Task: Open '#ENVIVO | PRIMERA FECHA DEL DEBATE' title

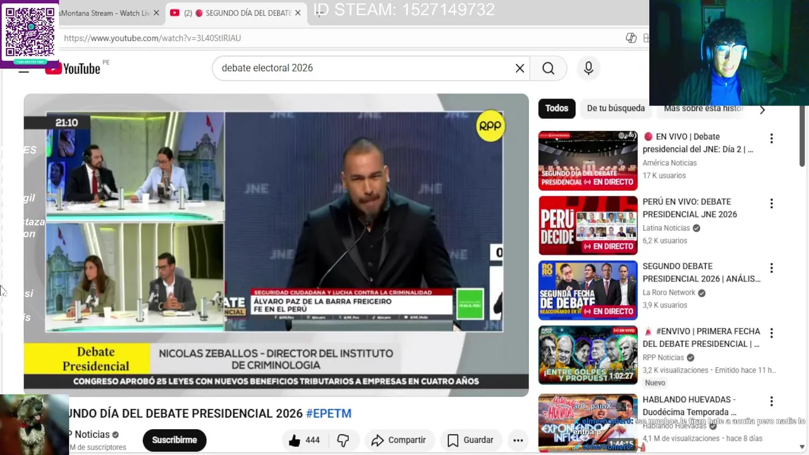Action: tap(702, 337)
